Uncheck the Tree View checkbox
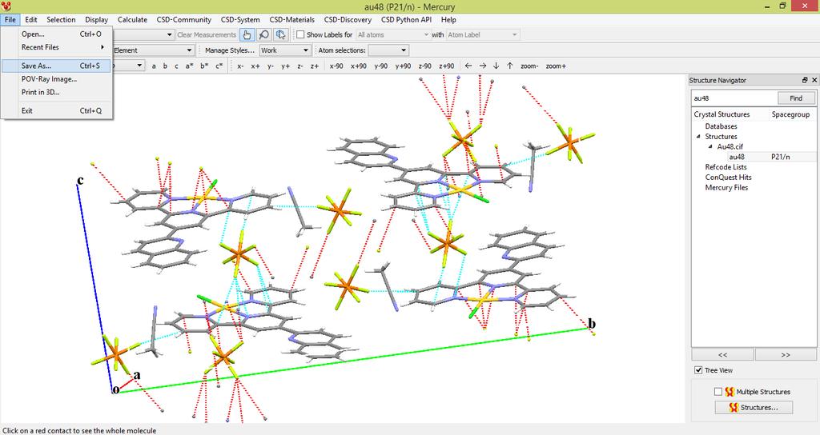The image size is (820, 435). 698,370
